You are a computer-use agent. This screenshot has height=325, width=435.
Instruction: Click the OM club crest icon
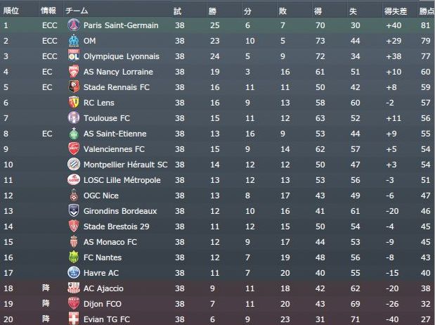(73, 41)
